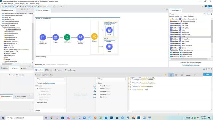Select the Logger component in the flow

coord(56,37)
